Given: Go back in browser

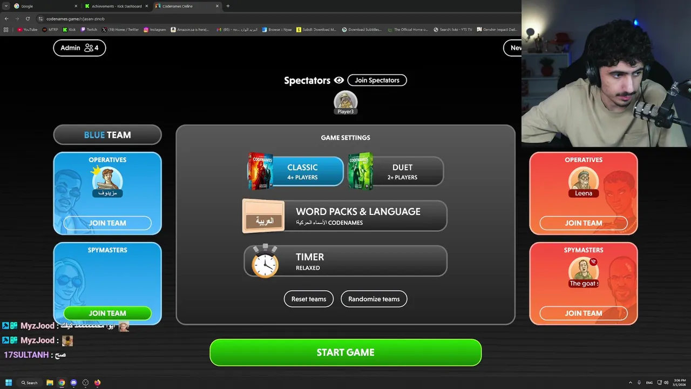Looking at the screenshot, I should [6, 18].
